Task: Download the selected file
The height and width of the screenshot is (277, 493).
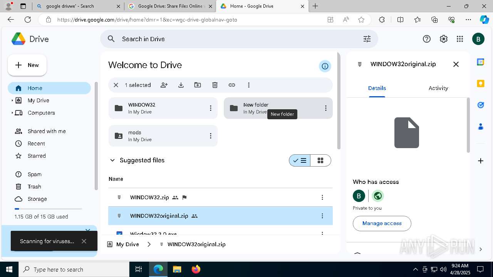Action: [181, 85]
